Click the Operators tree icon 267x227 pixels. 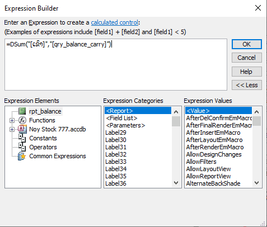(22, 147)
